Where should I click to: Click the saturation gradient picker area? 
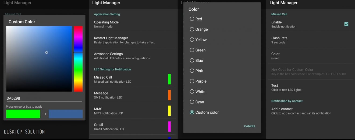click(x=39, y=59)
